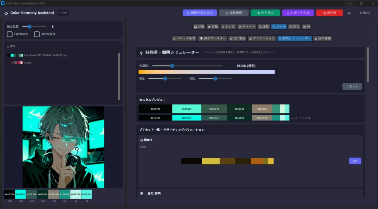Adjust the 抽出色数 slider handle

tap(30, 27)
